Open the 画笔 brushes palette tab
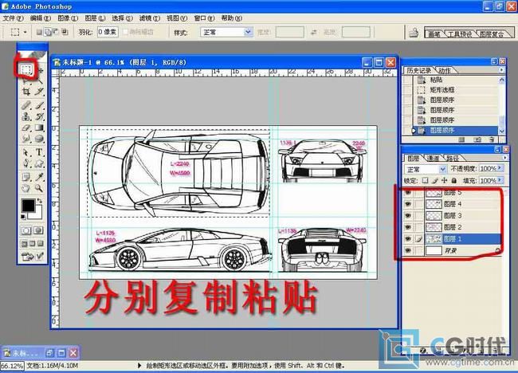This screenshot has height=373, width=518. [x=434, y=34]
